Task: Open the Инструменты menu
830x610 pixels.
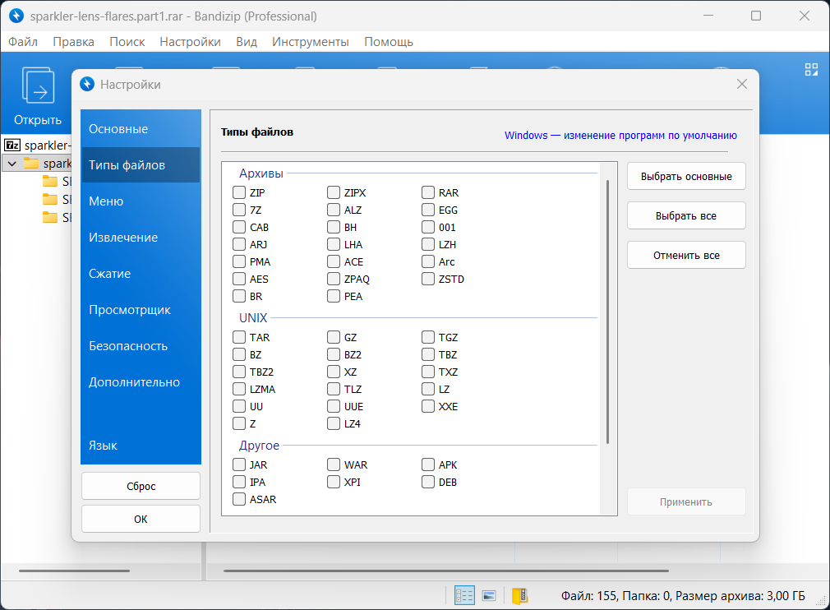Action: [x=310, y=42]
